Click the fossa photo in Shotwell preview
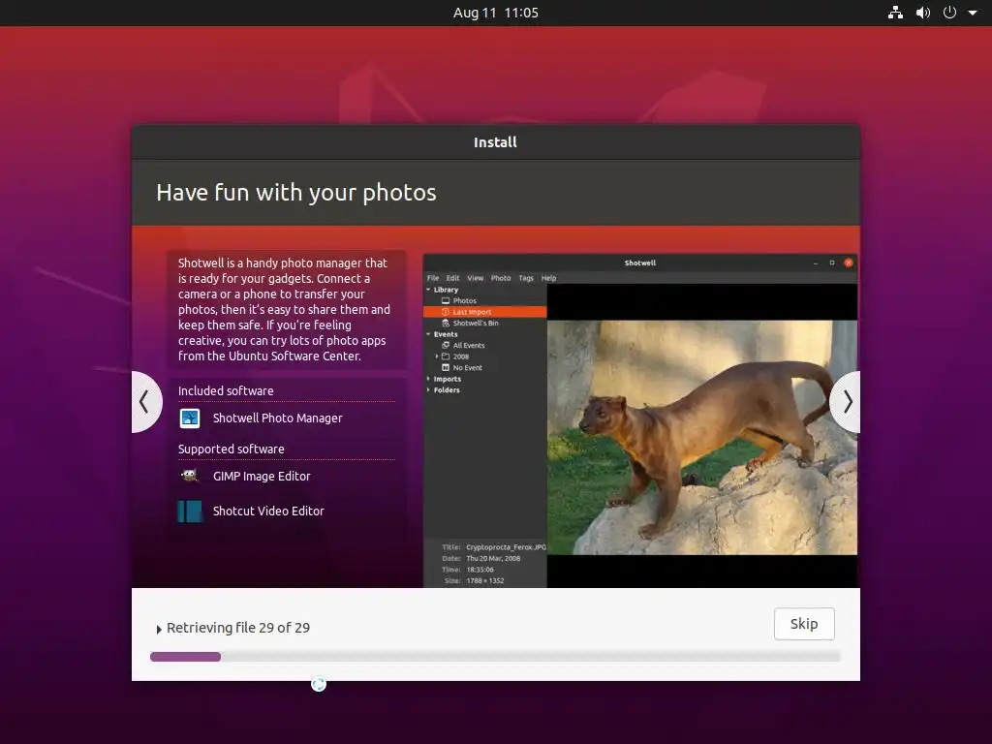This screenshot has height=744, width=992. (702, 437)
